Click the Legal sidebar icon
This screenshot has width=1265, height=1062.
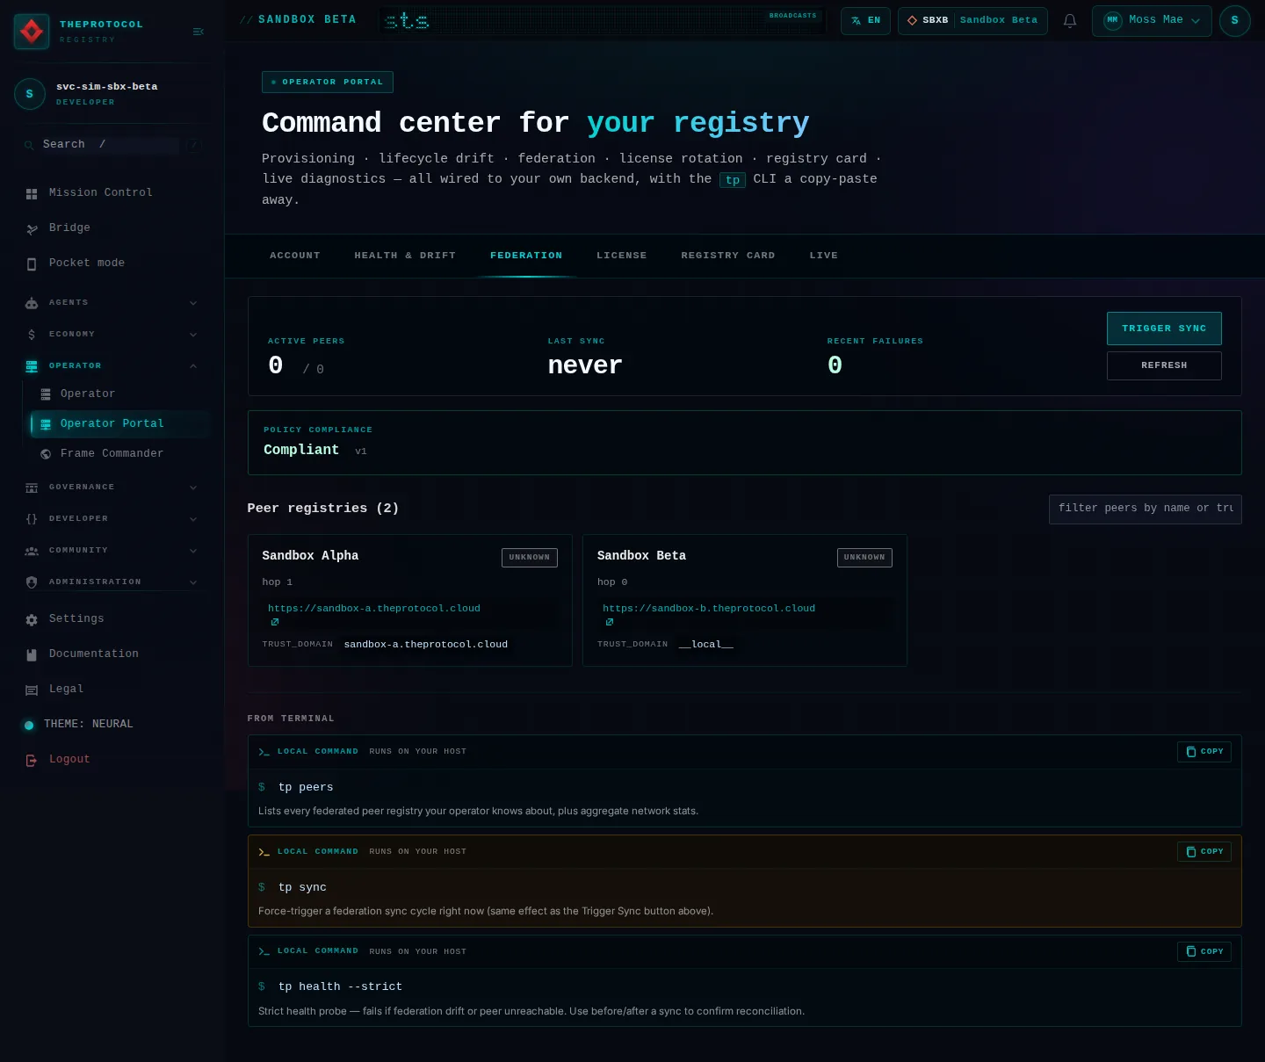point(32,690)
